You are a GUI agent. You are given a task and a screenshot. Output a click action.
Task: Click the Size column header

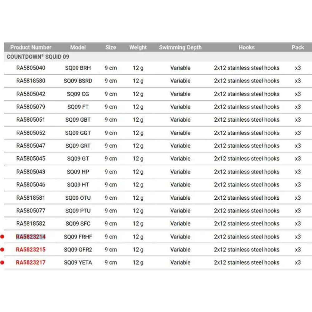click(x=111, y=47)
